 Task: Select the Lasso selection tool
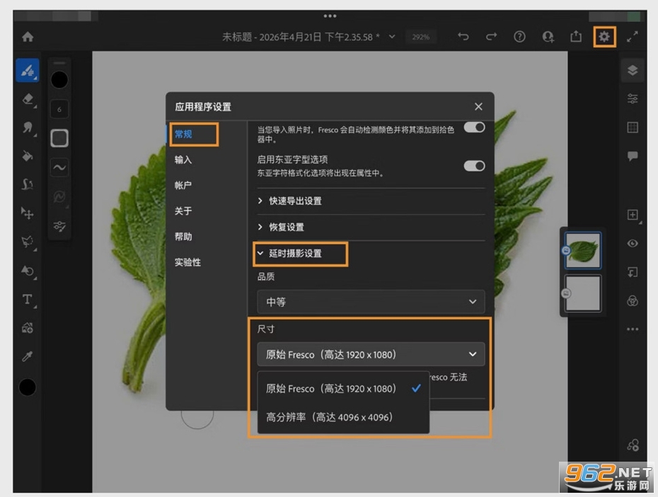[28, 242]
